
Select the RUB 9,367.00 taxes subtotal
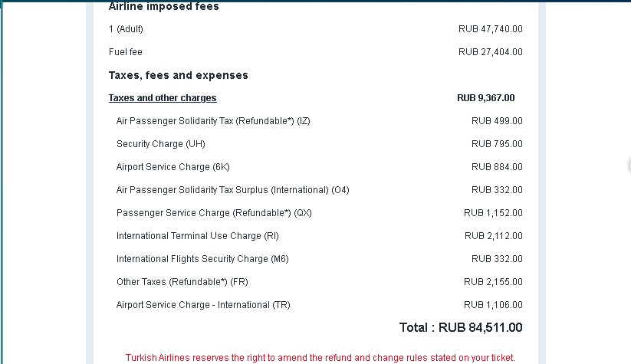(x=486, y=98)
